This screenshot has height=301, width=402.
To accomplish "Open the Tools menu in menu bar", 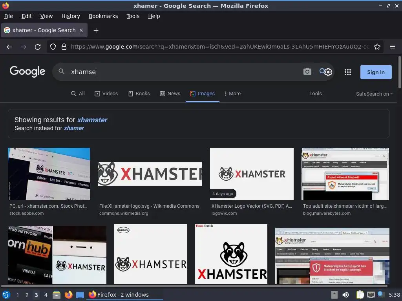I will 133,16.
